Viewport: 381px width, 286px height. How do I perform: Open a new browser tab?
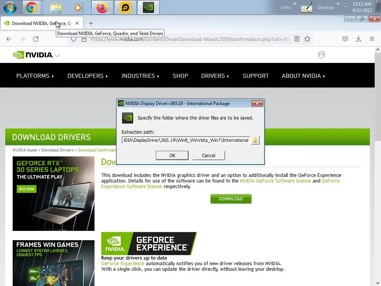91,23
